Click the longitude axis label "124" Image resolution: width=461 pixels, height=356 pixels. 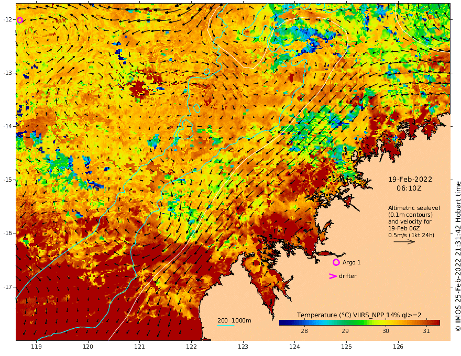coord(294,347)
